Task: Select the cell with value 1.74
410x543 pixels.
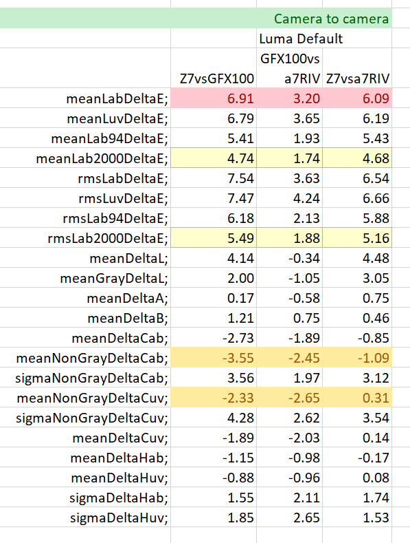Action: coord(289,158)
